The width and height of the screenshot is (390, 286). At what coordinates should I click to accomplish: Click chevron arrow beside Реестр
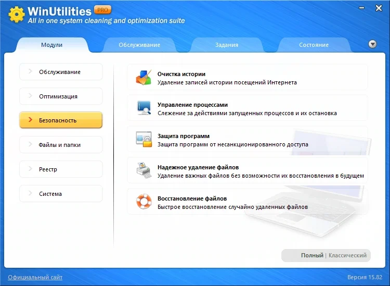pos(30,169)
